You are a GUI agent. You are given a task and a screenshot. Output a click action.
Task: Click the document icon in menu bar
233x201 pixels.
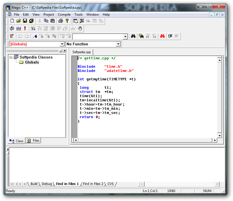point(10,14)
